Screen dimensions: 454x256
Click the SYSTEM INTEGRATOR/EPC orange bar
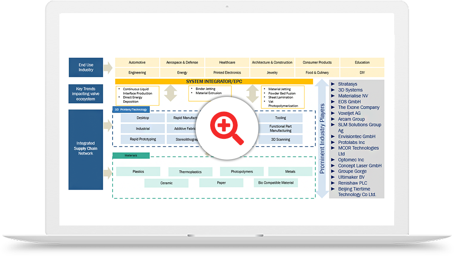214,82
